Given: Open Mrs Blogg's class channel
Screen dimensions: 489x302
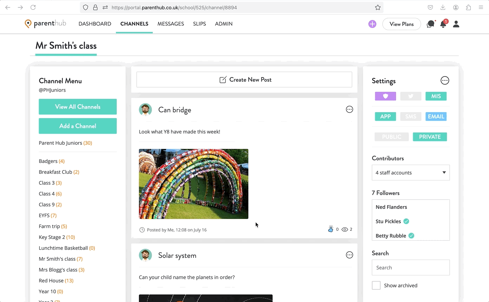Looking at the screenshot, I should 61,270.
